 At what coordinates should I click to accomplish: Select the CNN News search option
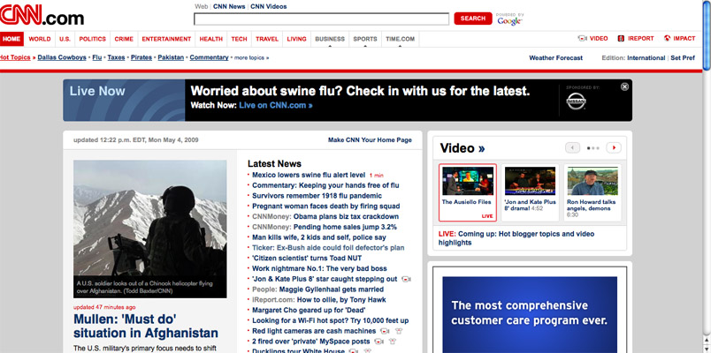(x=229, y=6)
